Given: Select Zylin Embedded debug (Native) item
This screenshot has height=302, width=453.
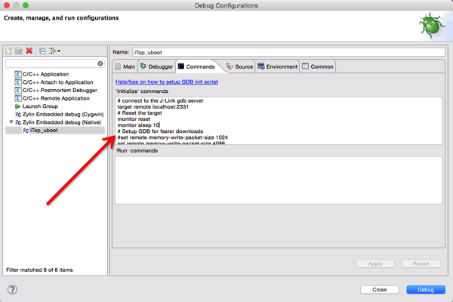Looking at the screenshot, I should 62,122.
